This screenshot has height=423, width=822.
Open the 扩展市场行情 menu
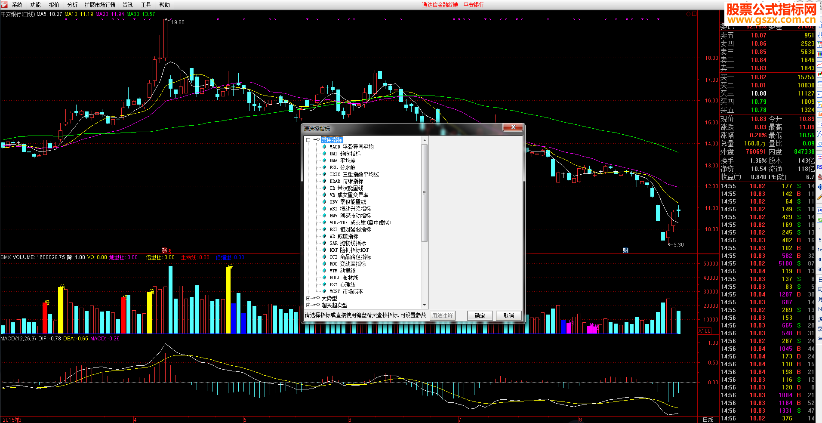click(x=100, y=5)
